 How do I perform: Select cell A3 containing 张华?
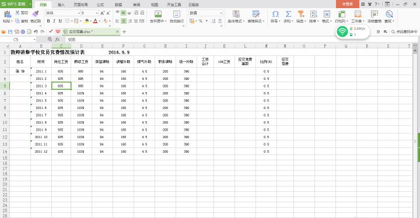[20, 71]
